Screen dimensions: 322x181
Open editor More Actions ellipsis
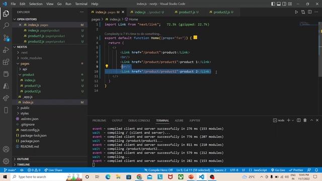coord(316,12)
